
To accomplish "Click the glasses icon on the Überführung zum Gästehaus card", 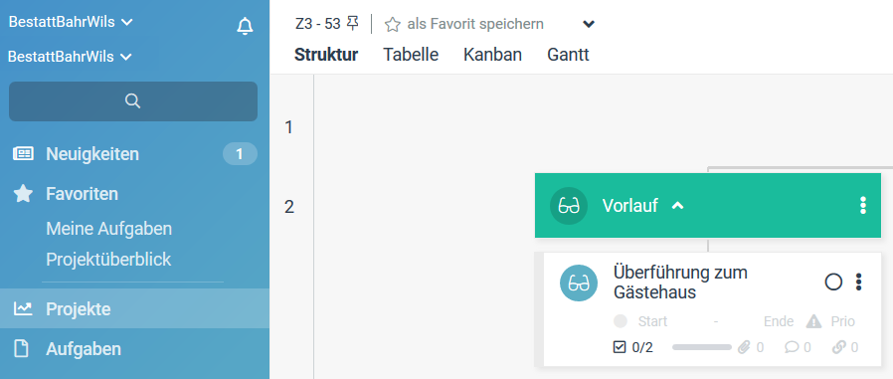I will click(579, 283).
